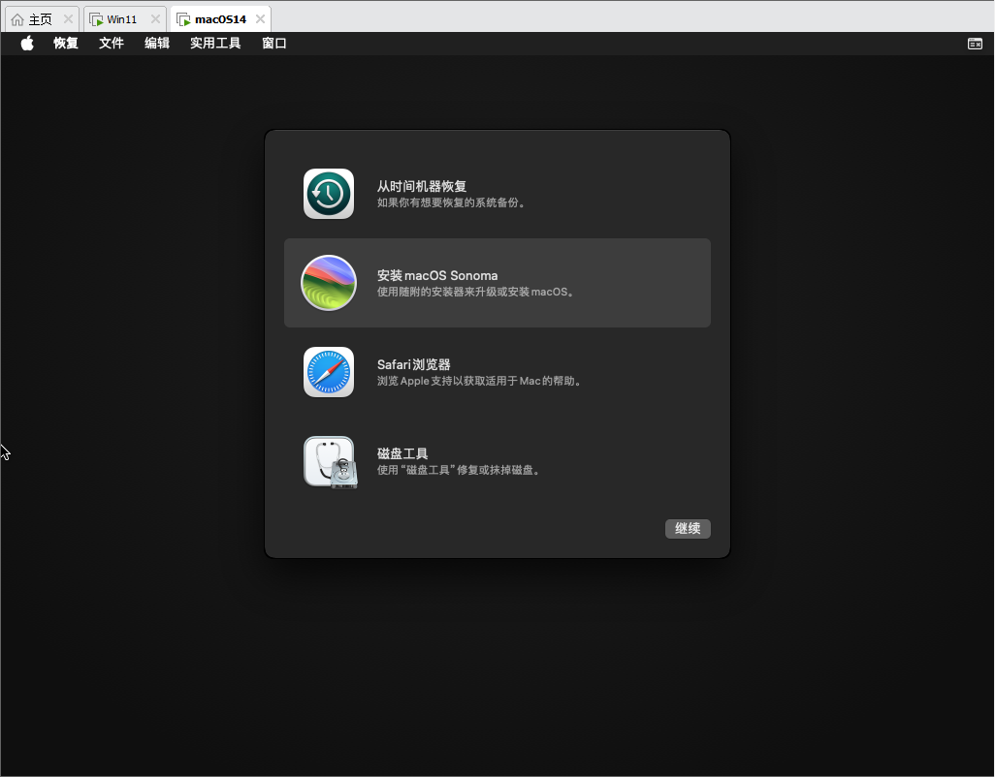Select the macOS Sonoma installer icon
Image resolution: width=995 pixels, height=777 pixels.
click(329, 283)
